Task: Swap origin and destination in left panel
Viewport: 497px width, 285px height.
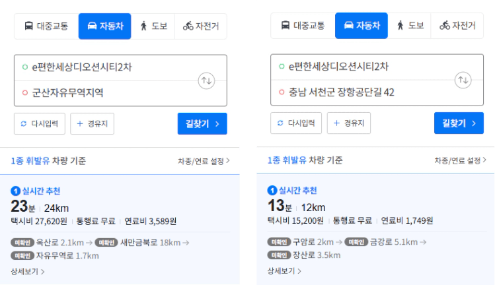Action: (206, 80)
